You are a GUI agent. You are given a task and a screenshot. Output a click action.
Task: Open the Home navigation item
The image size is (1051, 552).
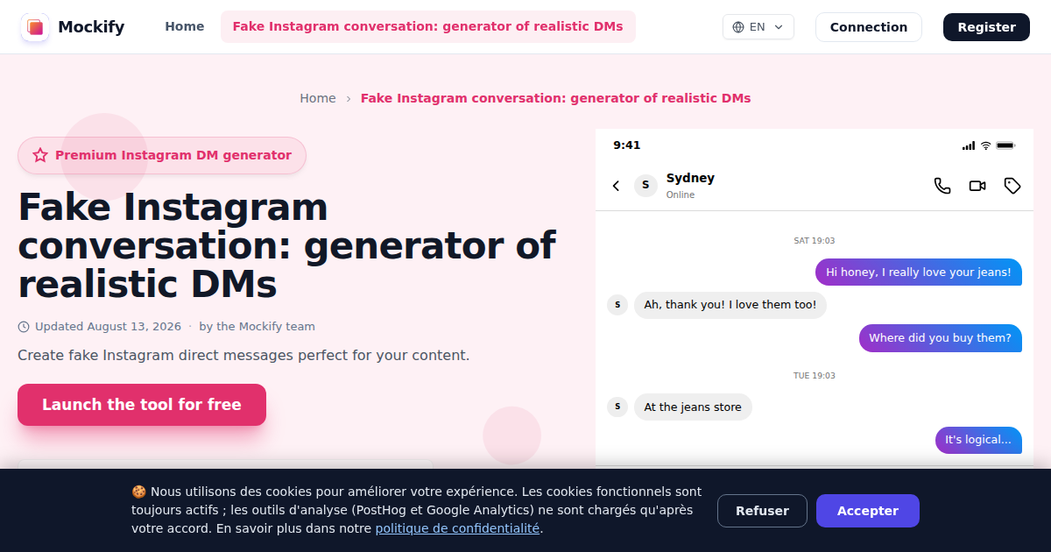pos(185,27)
